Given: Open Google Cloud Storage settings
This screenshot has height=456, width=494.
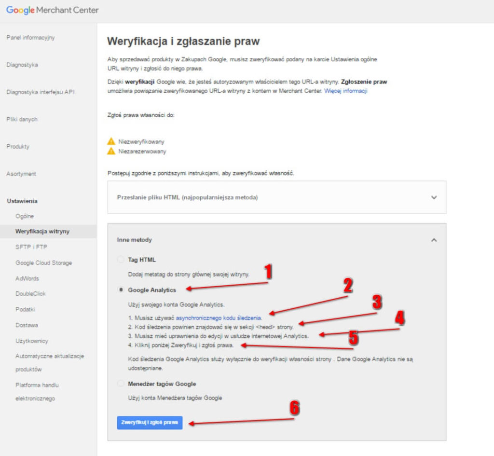Looking at the screenshot, I should (x=44, y=263).
